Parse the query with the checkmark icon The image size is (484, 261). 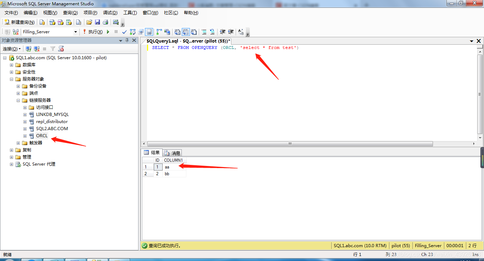pos(124,32)
